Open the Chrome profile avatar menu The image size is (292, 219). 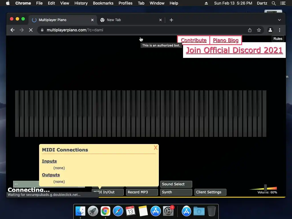[270, 30]
